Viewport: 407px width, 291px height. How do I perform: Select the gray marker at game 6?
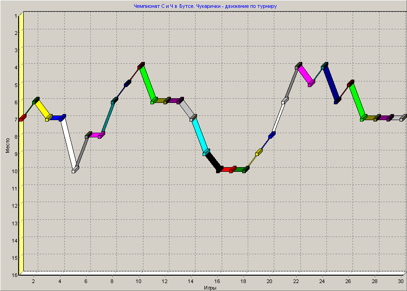88,135
